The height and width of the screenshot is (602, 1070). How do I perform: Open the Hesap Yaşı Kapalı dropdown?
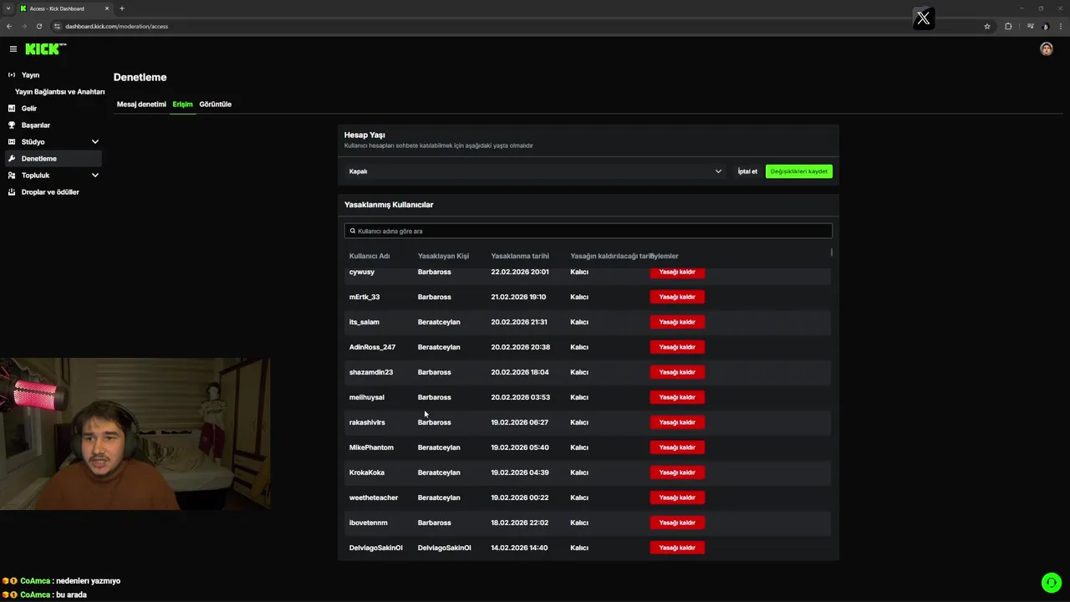[535, 171]
